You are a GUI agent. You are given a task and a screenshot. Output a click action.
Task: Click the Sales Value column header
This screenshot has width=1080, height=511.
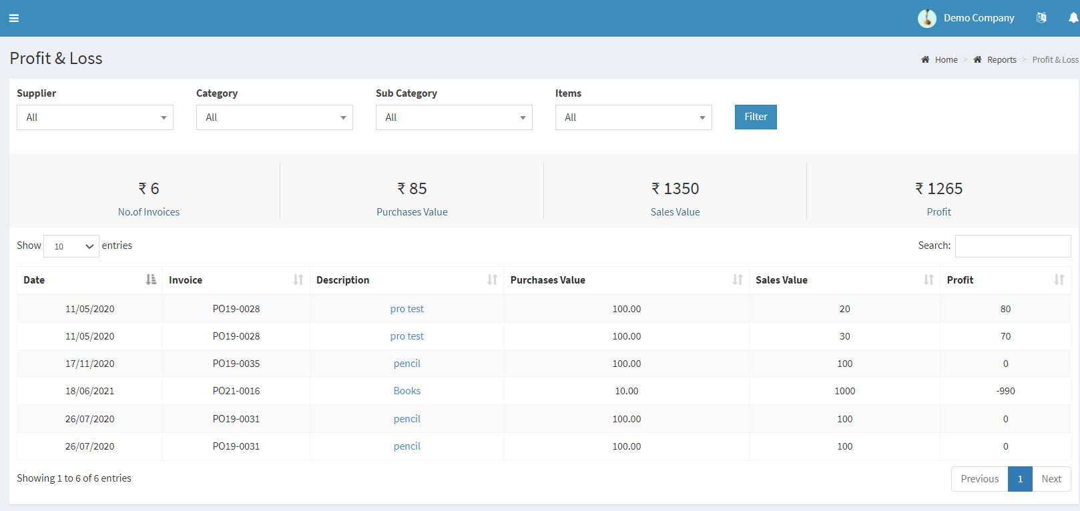tap(844, 280)
